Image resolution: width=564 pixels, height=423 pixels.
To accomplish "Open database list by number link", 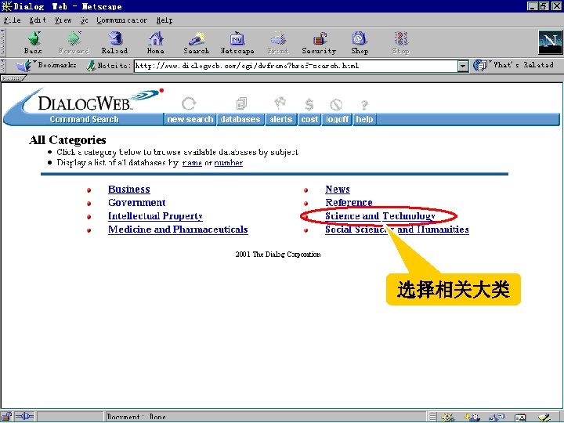I will (x=229, y=163).
